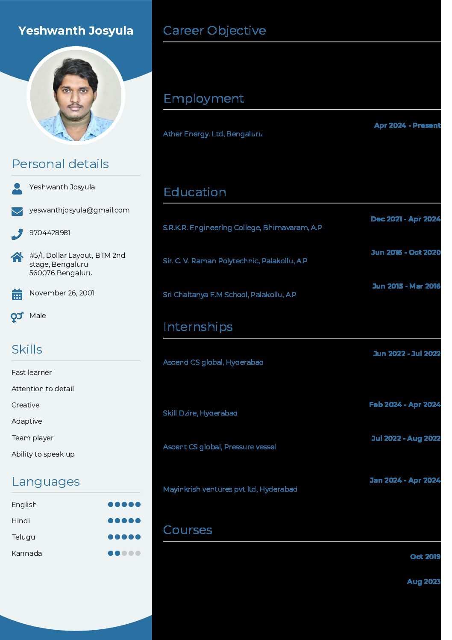Click the calendar birthdate icon
This screenshot has width=452, height=640.
click(x=17, y=295)
